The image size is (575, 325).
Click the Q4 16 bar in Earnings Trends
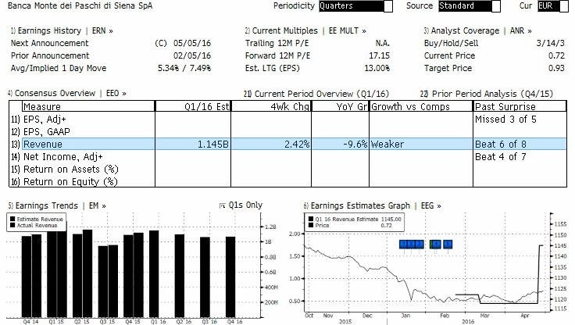point(230,277)
